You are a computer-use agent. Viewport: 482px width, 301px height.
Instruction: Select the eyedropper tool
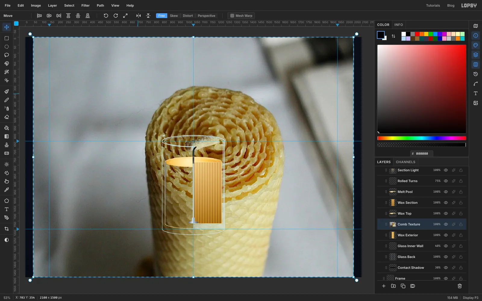click(x=7, y=190)
